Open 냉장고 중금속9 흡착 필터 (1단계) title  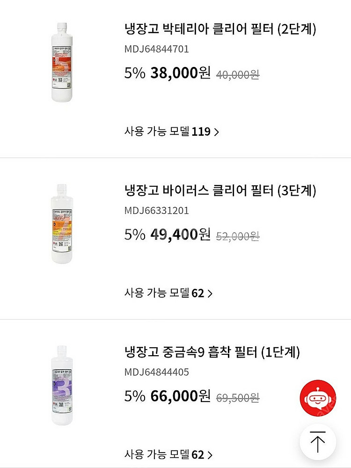click(x=212, y=352)
